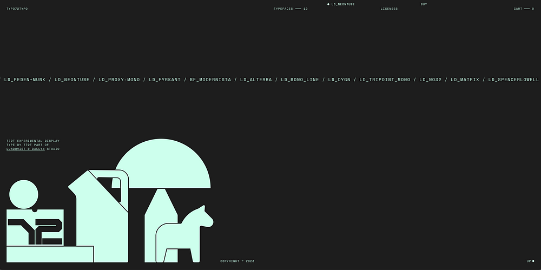Open the Typefaces menu item
Image resolution: width=541 pixels, height=270 pixels.
[291, 9]
